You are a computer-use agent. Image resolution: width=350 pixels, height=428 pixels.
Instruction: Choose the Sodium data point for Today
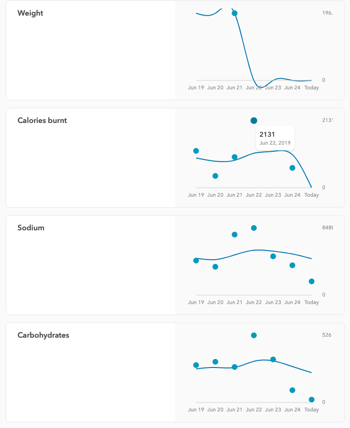click(312, 281)
